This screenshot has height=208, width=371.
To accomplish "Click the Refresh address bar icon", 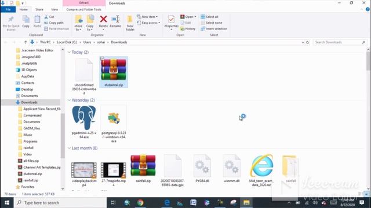I will pyautogui.click(x=307, y=42).
